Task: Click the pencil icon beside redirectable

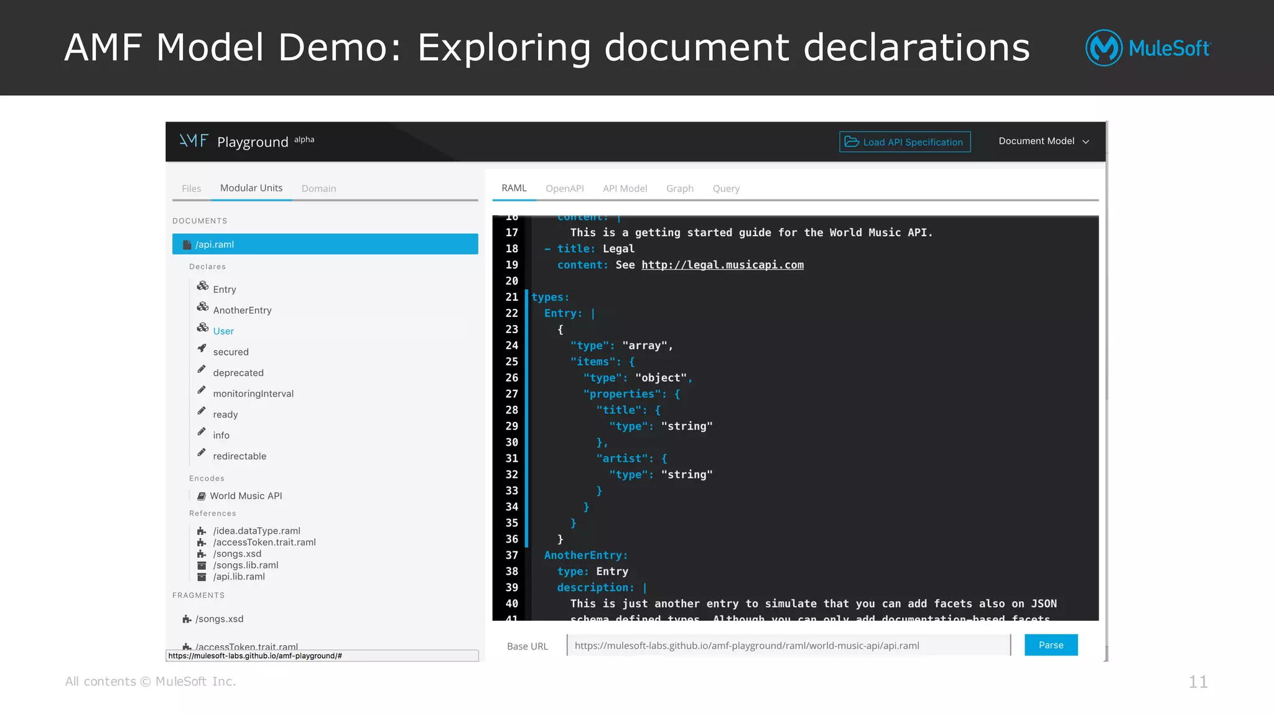Action: click(x=202, y=452)
